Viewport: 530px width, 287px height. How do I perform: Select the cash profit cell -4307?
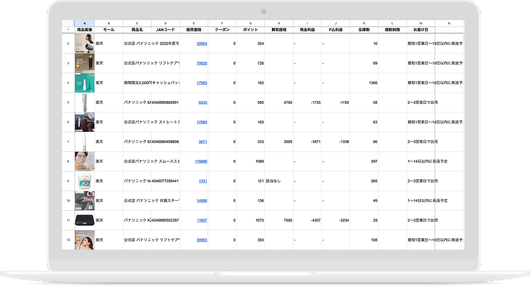point(307,220)
